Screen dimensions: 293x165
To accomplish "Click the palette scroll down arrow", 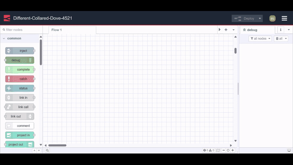I will (x=41, y=144).
